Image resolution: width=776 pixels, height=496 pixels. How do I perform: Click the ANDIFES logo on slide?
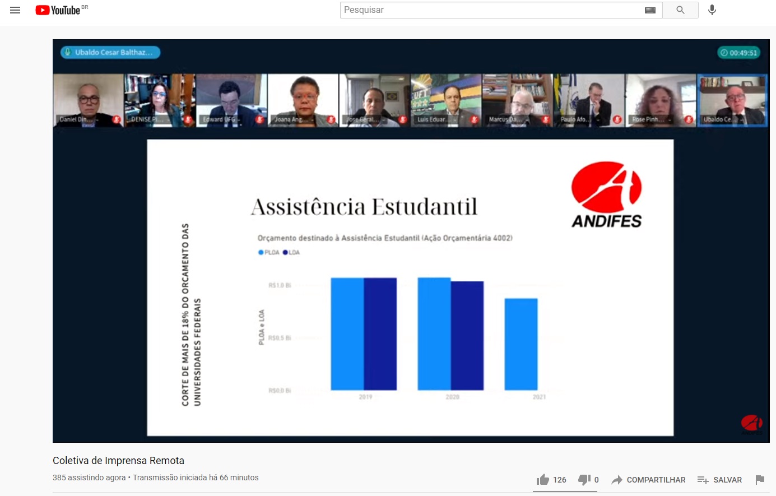pos(606,194)
